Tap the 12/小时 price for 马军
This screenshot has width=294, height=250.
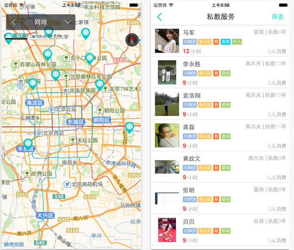pyautogui.click(x=192, y=51)
